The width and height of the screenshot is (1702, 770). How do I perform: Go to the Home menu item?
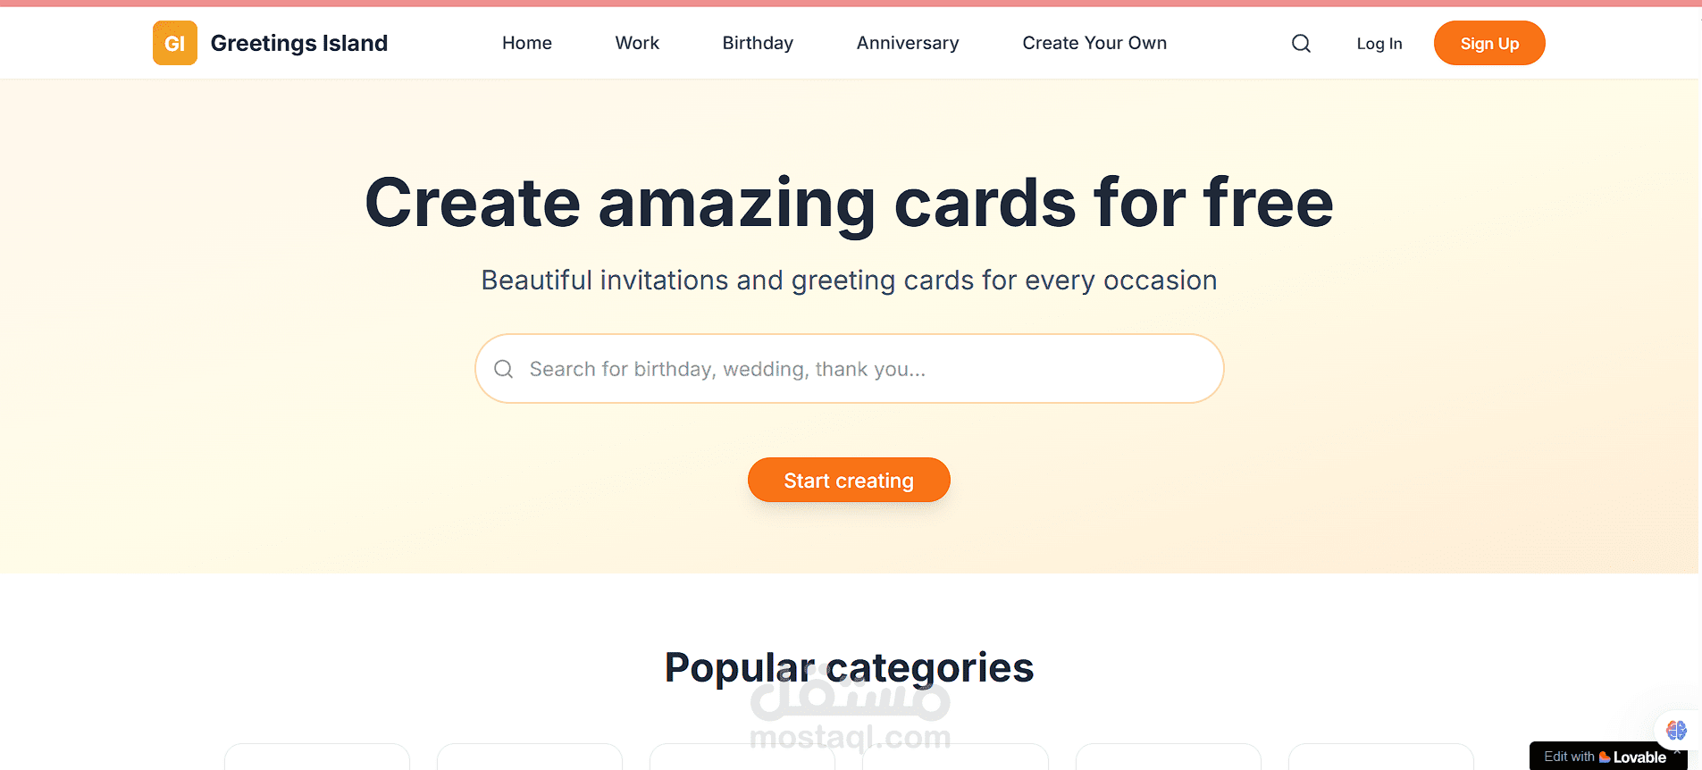[527, 43]
